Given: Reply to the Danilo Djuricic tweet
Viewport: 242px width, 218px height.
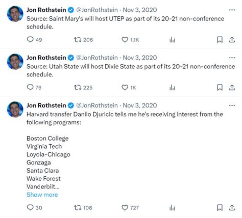Looking at the screenshot, I should coord(30,208).
